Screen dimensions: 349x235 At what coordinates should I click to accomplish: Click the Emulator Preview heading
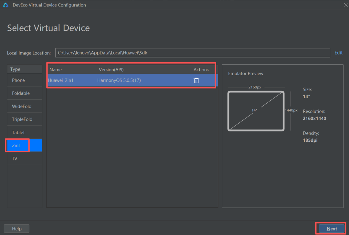(246, 73)
